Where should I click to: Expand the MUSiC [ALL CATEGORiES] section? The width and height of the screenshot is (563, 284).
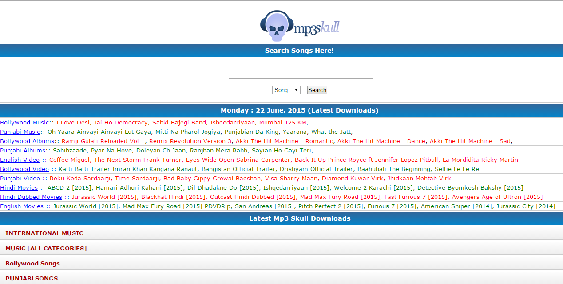pyautogui.click(x=281, y=248)
